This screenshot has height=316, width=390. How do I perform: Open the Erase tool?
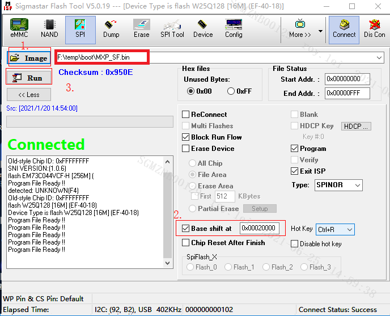[142, 28]
